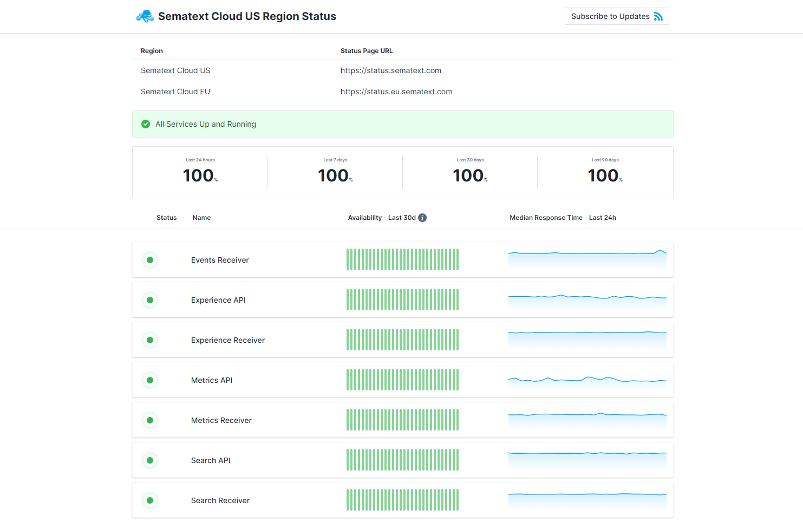
Task: Click the Name column header
Action: pos(201,218)
